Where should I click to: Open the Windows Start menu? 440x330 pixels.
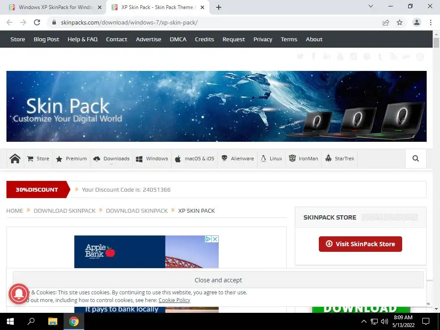pos(10,321)
